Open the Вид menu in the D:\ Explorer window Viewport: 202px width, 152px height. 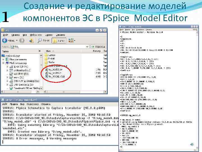[25, 35]
